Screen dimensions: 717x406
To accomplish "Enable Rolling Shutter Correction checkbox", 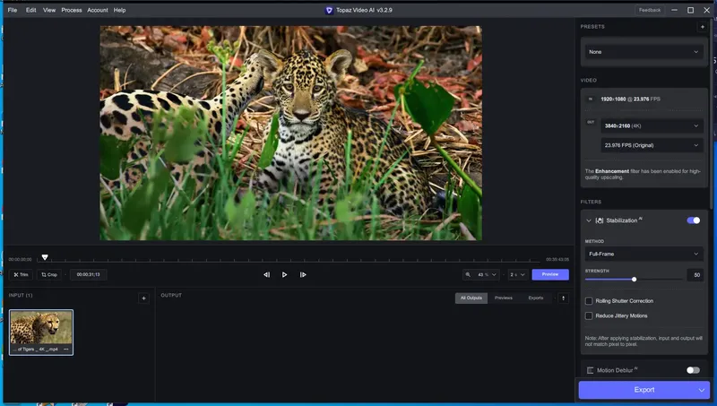I will (x=589, y=301).
